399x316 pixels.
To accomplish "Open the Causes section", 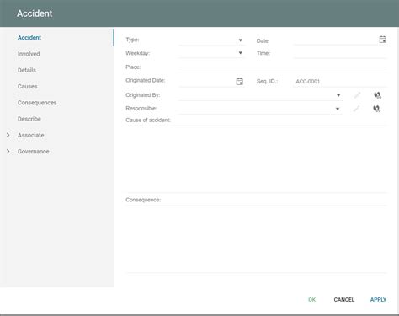I will (27, 87).
